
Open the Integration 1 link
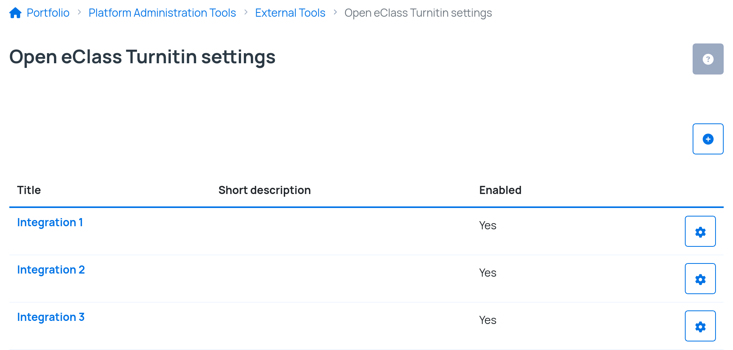50,222
